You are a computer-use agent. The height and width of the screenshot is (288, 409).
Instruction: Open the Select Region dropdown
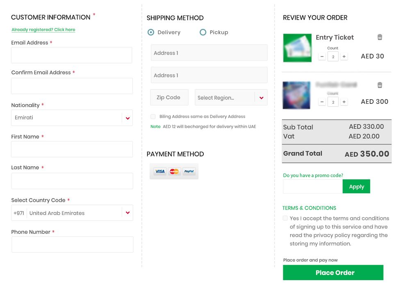pyautogui.click(x=261, y=98)
